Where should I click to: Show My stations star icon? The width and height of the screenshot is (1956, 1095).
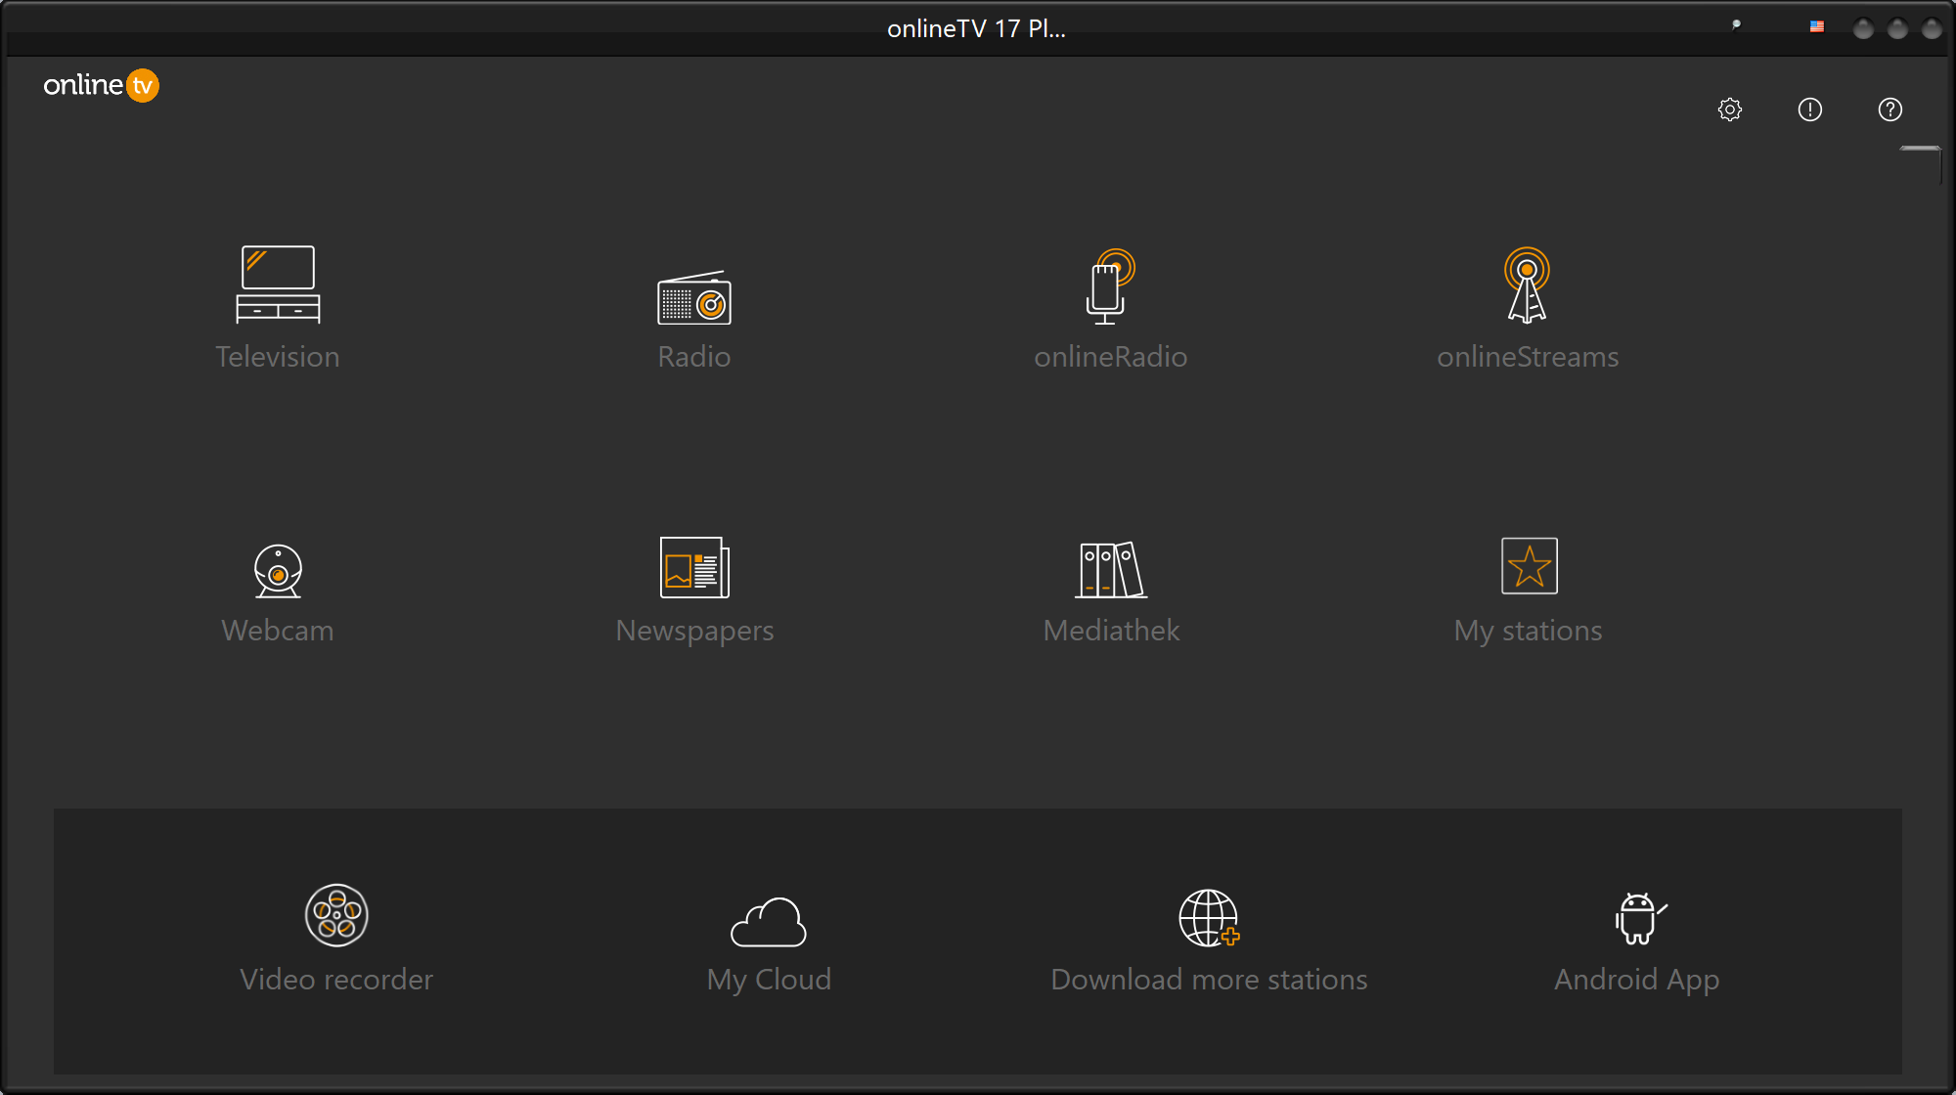point(1530,566)
